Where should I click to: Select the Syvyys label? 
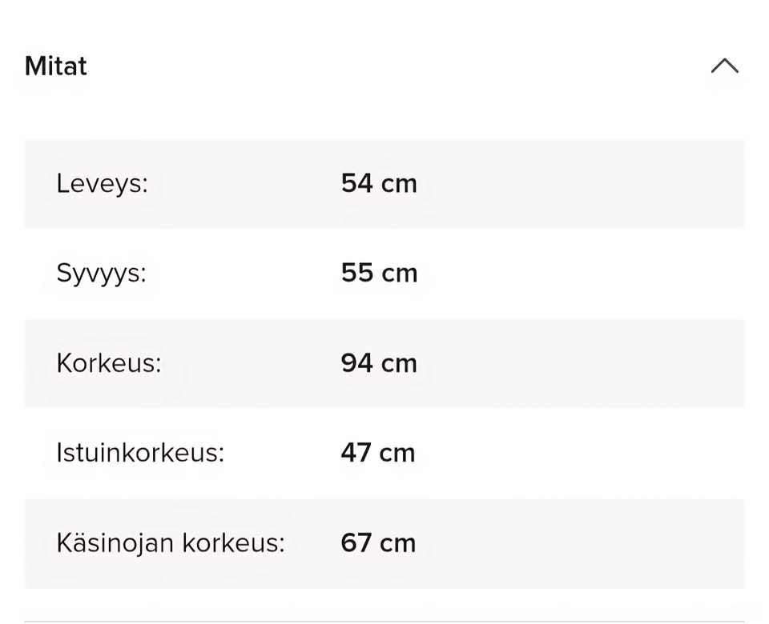click(x=101, y=274)
